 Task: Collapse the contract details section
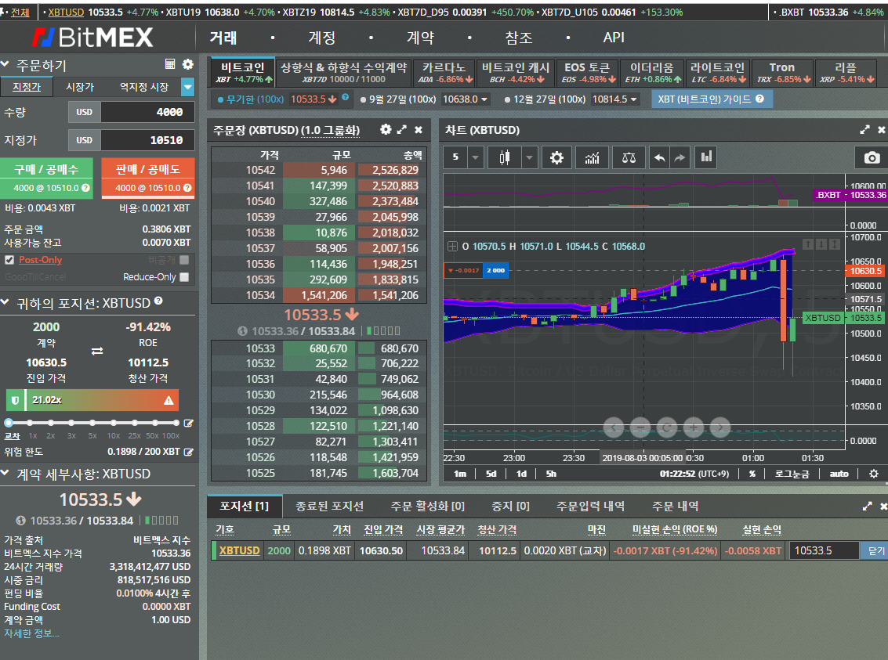pyautogui.click(x=5, y=473)
